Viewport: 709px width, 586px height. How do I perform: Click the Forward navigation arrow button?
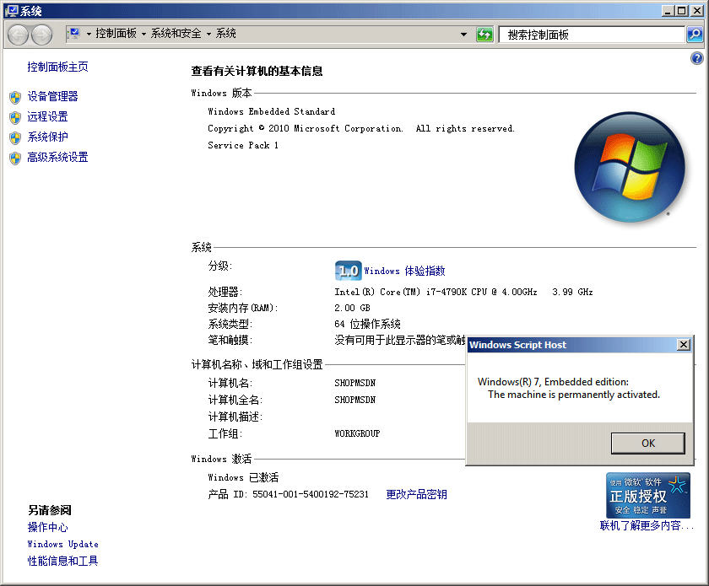point(41,35)
